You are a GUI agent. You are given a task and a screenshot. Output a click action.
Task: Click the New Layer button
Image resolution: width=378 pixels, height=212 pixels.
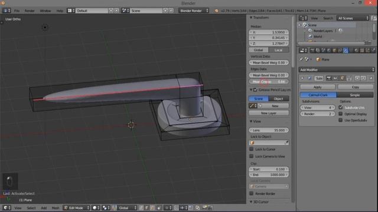click(x=269, y=113)
